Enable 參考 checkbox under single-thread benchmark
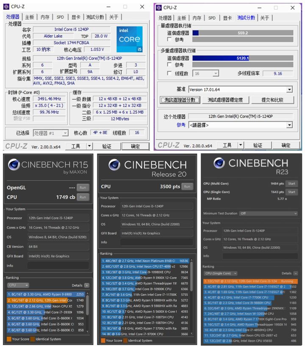305x348 pixels. pyautogui.click(x=169, y=39)
